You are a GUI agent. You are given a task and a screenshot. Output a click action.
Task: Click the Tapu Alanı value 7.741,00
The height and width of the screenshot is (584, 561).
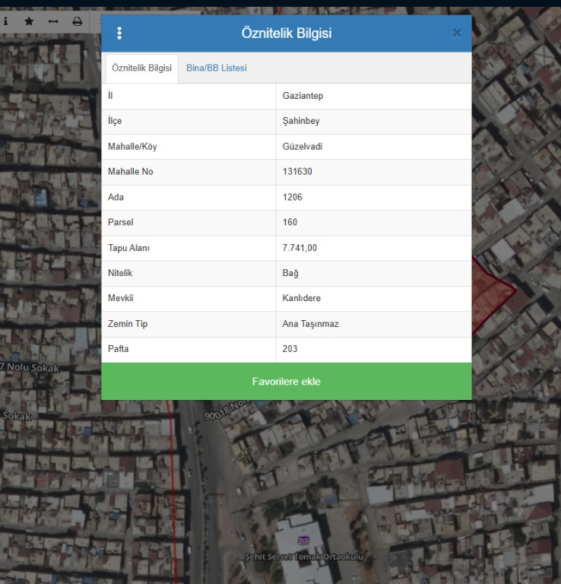[300, 248]
